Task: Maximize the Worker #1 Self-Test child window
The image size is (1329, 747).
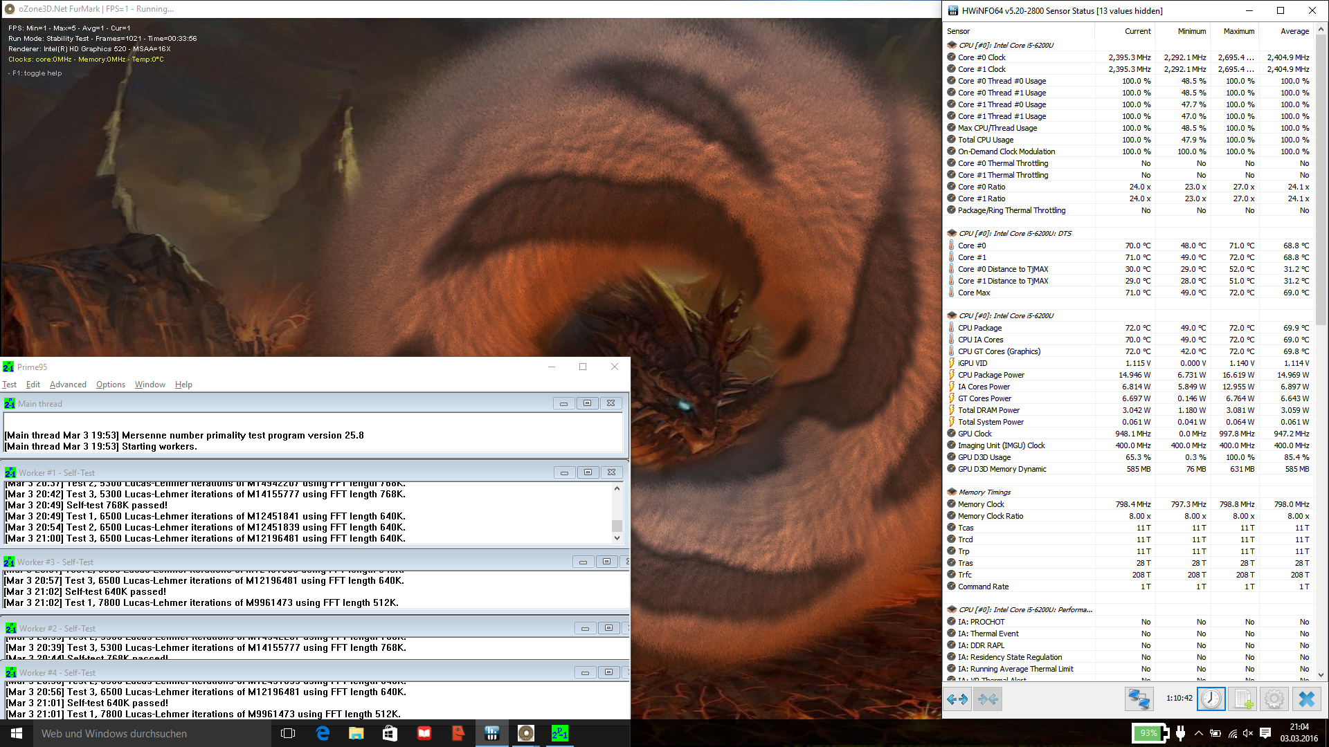Action: 588,472
